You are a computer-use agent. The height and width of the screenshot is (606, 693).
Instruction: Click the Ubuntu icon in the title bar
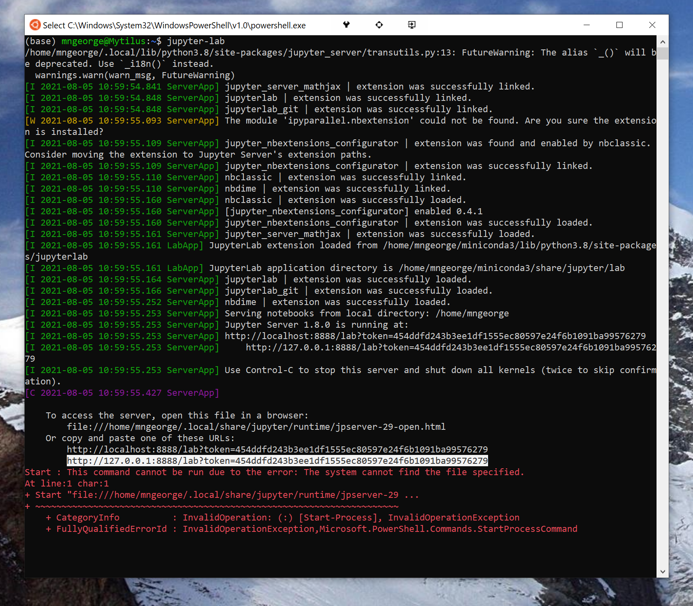coord(35,25)
